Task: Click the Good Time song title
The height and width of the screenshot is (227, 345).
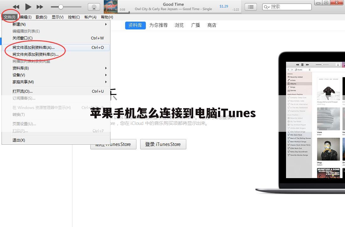Action: 173,4
